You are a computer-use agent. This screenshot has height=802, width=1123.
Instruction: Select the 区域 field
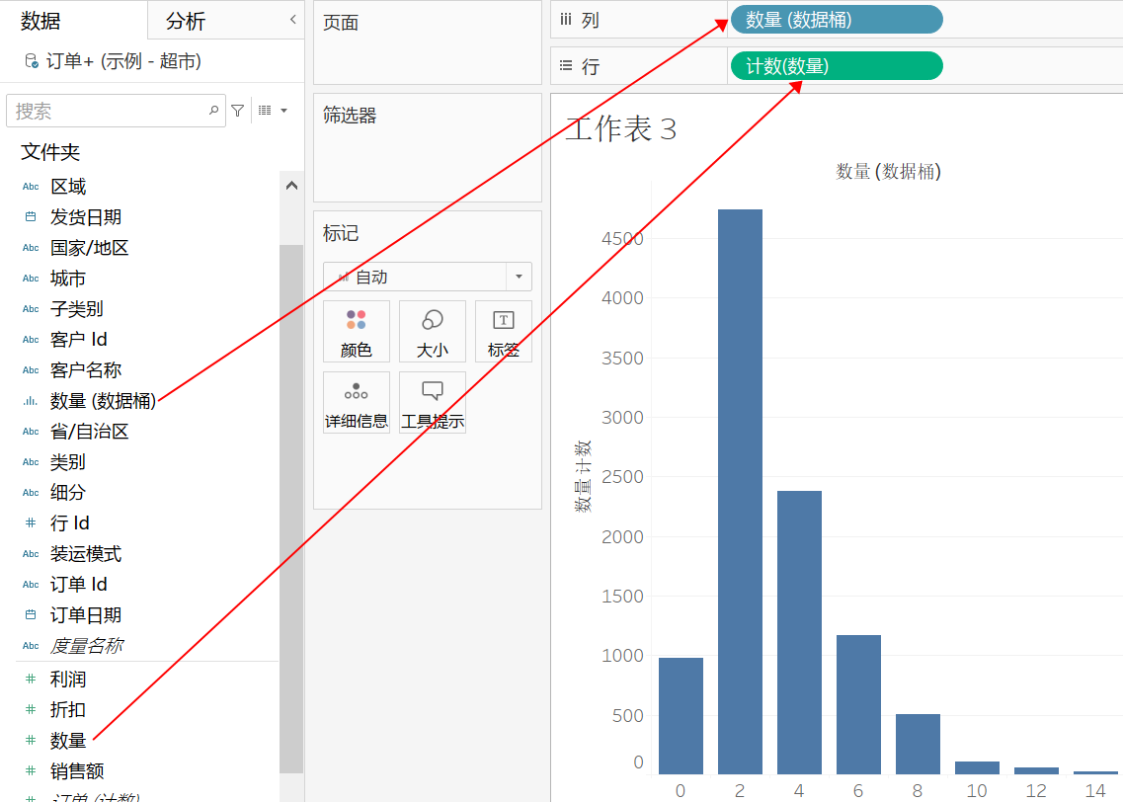[68, 186]
